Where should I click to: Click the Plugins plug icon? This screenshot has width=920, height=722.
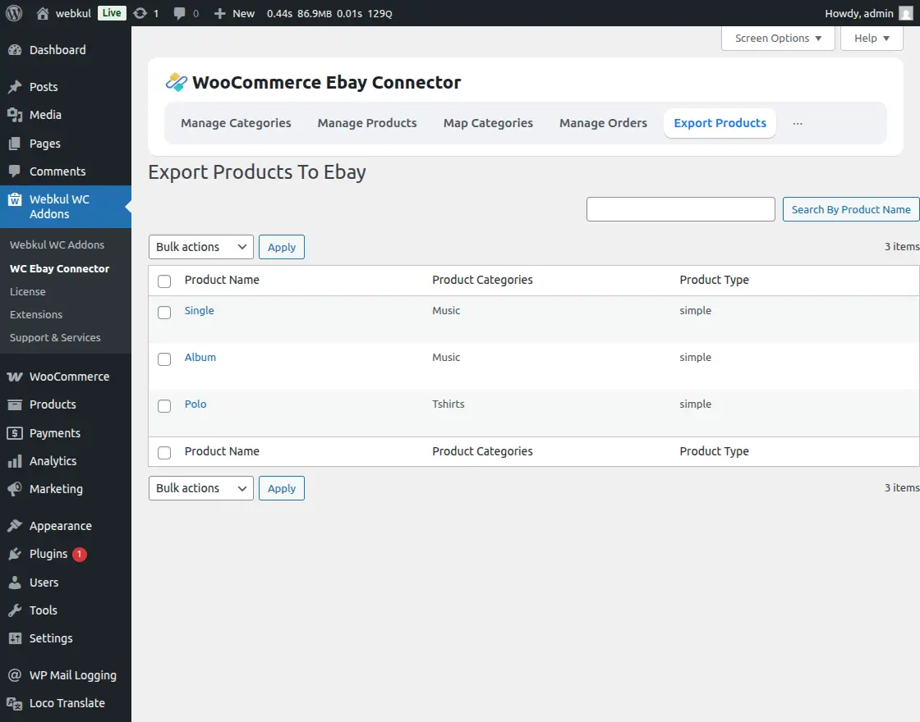click(15, 554)
